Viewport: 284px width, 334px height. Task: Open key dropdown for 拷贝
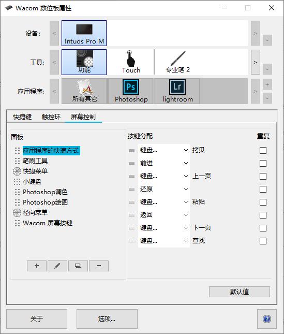164,150
